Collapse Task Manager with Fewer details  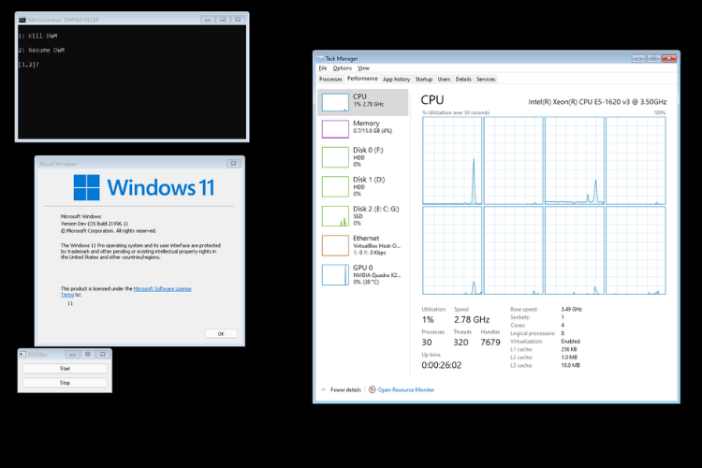click(x=341, y=389)
